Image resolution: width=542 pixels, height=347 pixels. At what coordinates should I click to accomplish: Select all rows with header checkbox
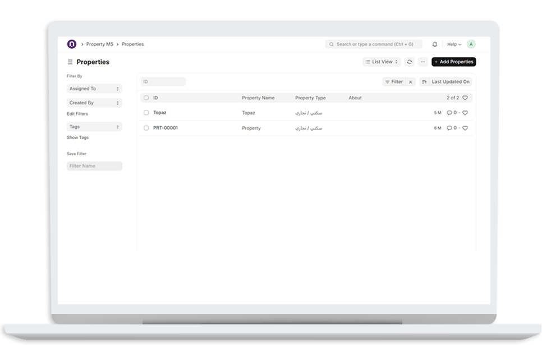pyautogui.click(x=146, y=98)
